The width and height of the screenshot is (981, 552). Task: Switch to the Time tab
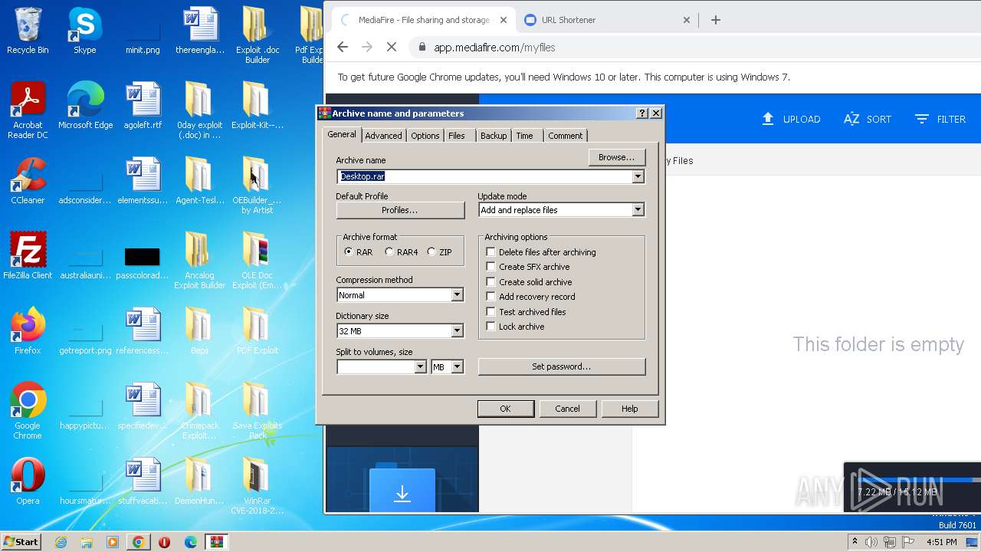(525, 136)
